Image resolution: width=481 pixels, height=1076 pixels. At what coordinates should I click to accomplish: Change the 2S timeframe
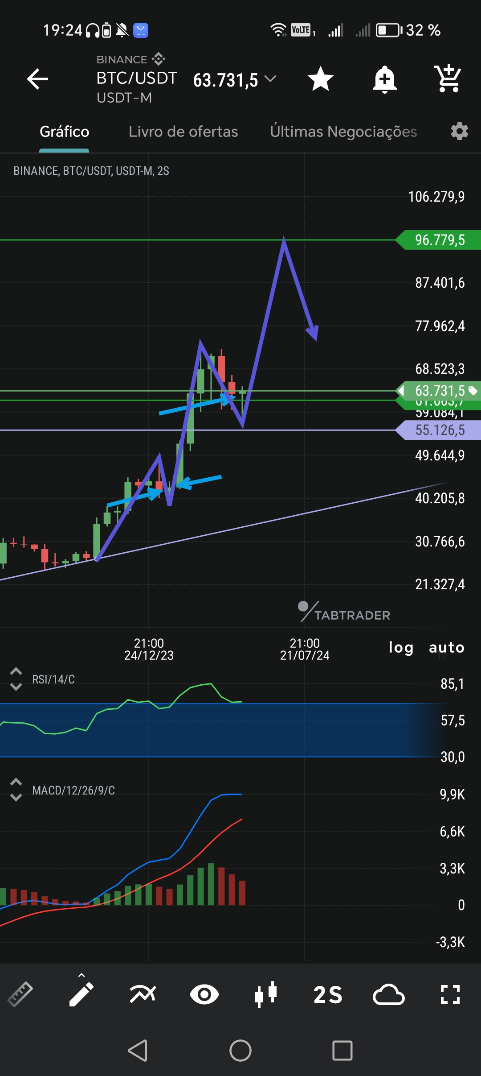(x=328, y=994)
